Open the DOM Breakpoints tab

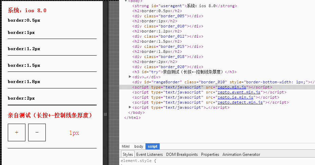click(182, 154)
